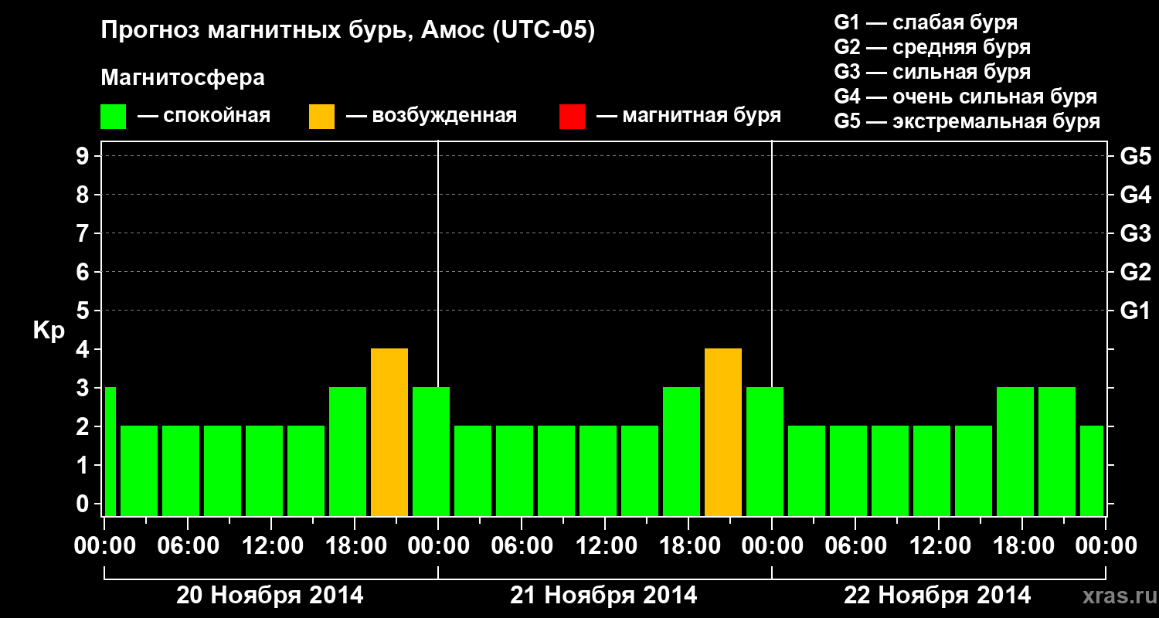1159x618 pixels.
Task: Click the '12:00' time label above 22 Ноября
Action: click(940, 545)
